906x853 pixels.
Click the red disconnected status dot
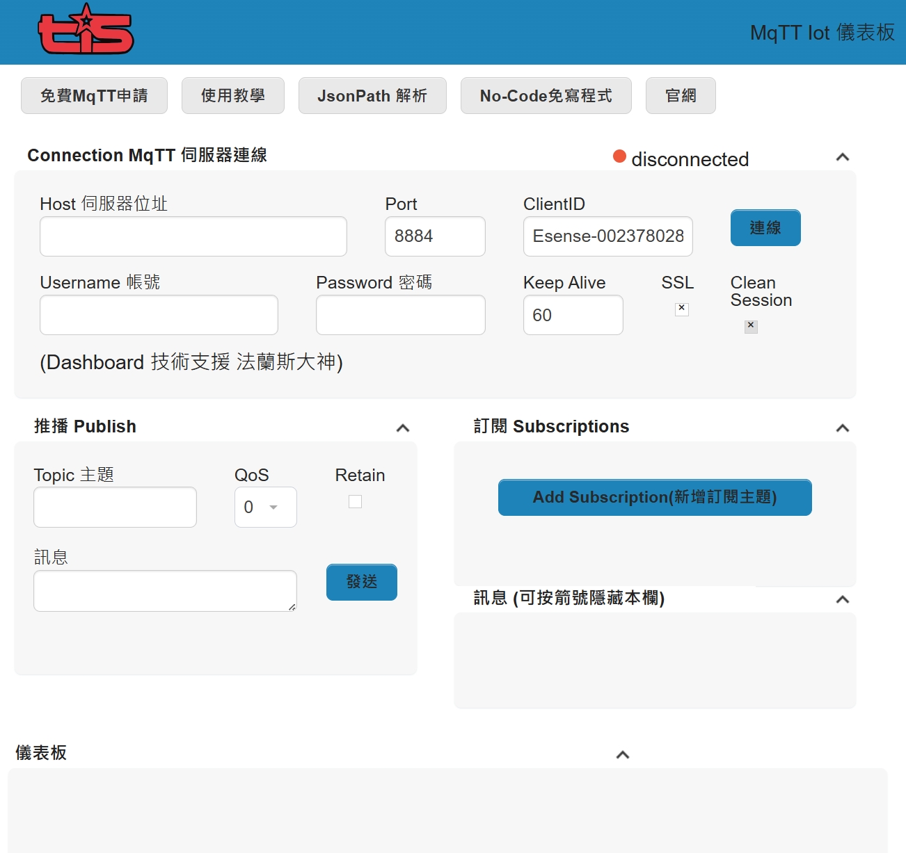click(619, 156)
